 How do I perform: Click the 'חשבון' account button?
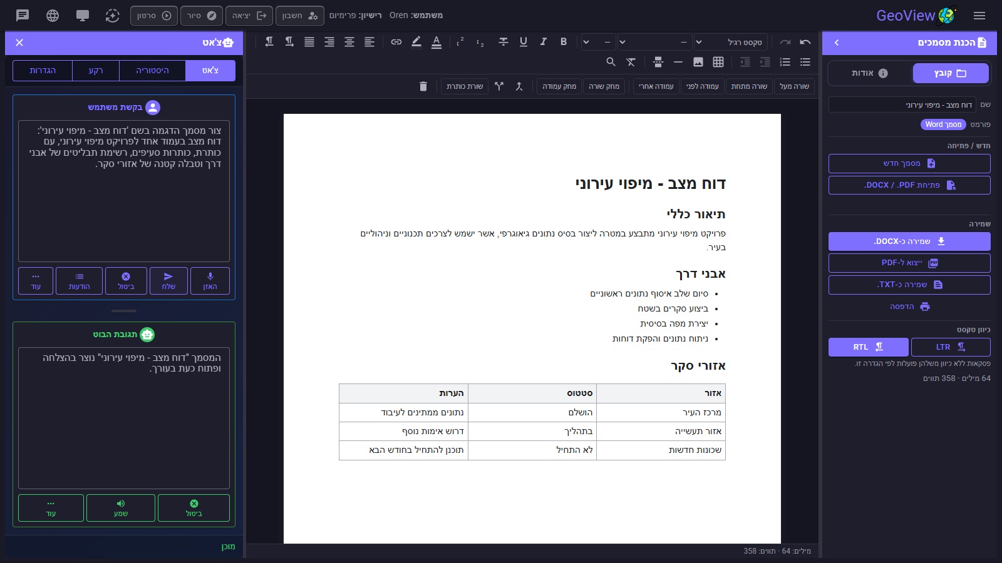point(300,16)
